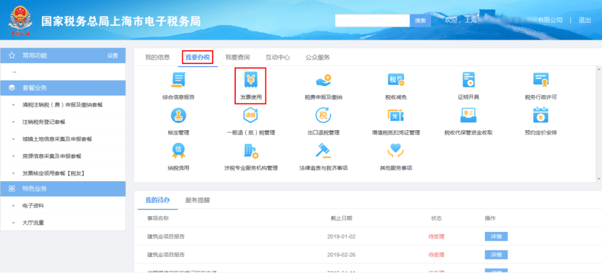This screenshot has height=273, width=602.
Task: Click the 国家税务总局上海市电子税务局 title
Action: point(121,21)
